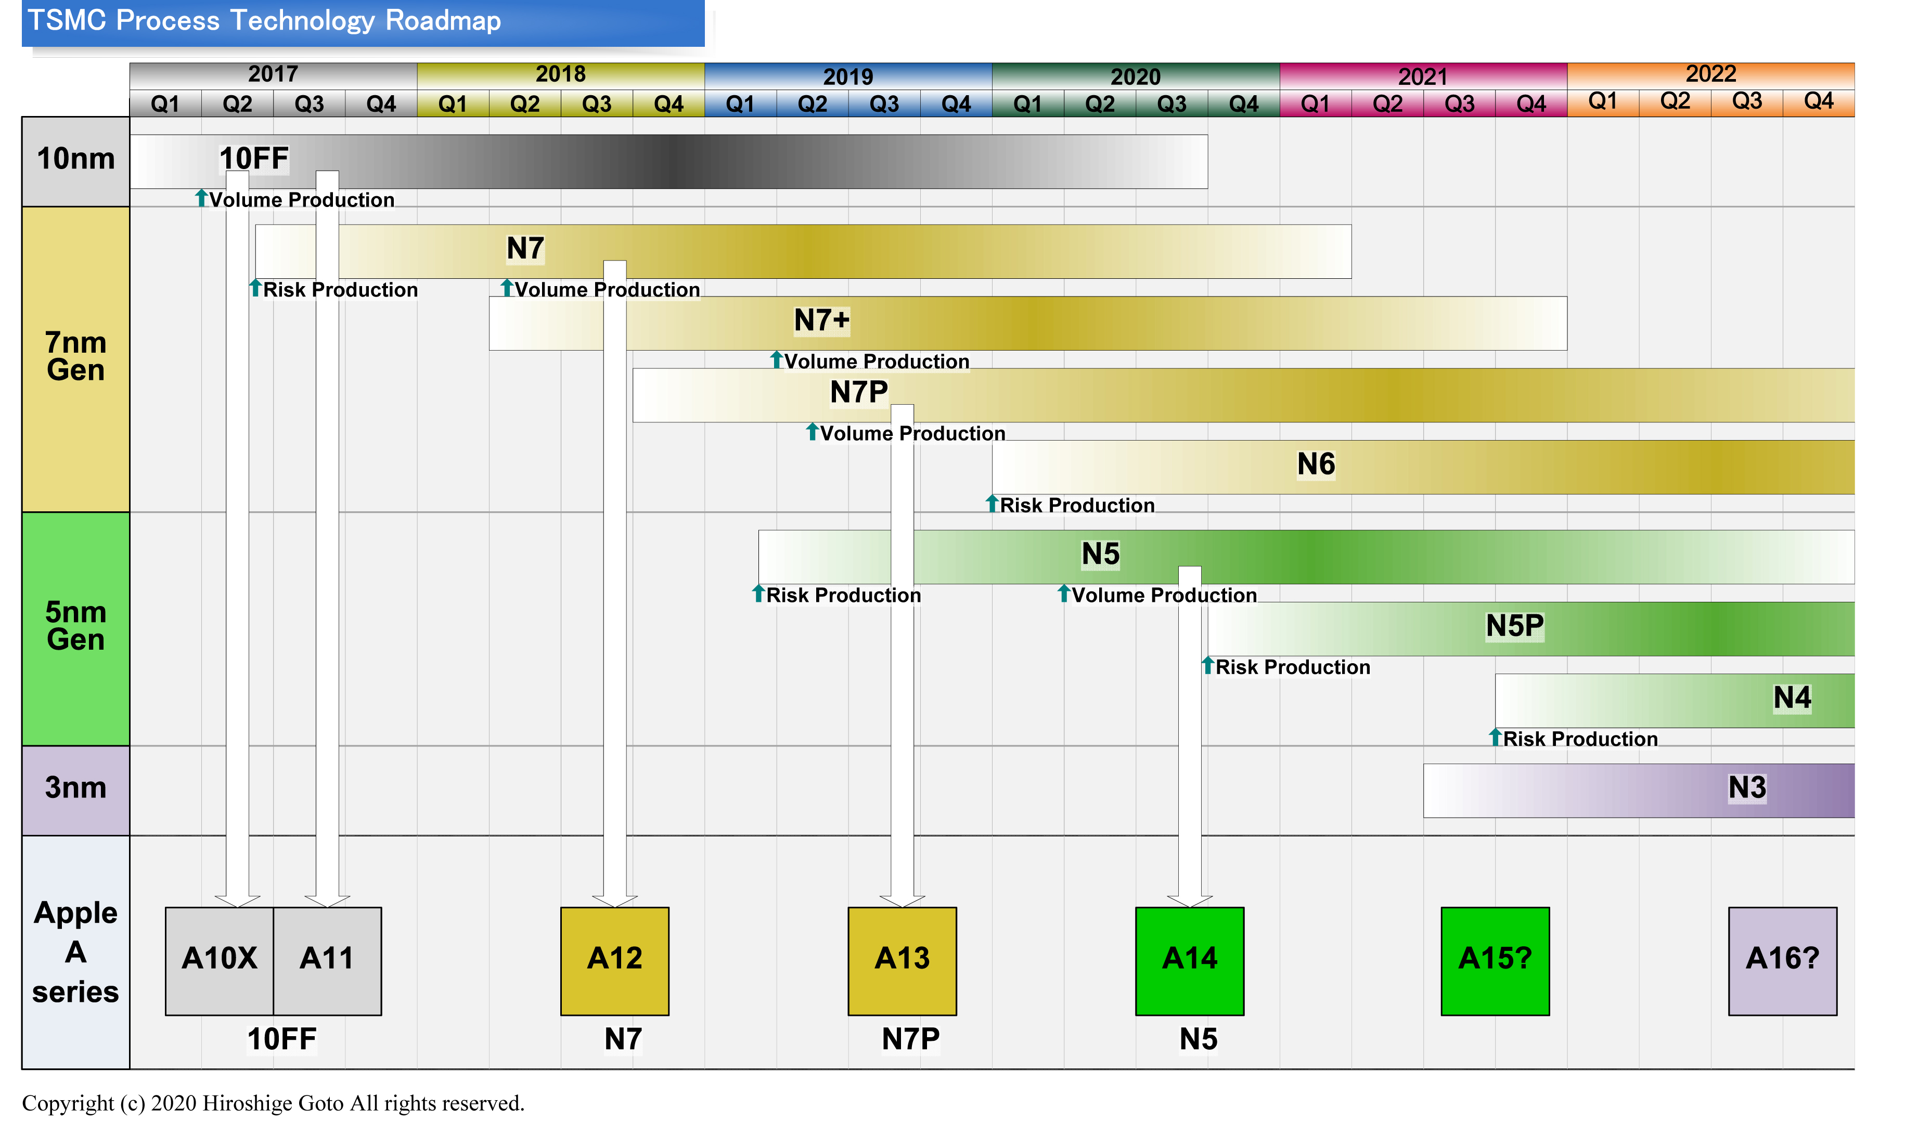The image size is (1918, 1122).
Task: Click the A13 chip box
Action: click(x=902, y=961)
